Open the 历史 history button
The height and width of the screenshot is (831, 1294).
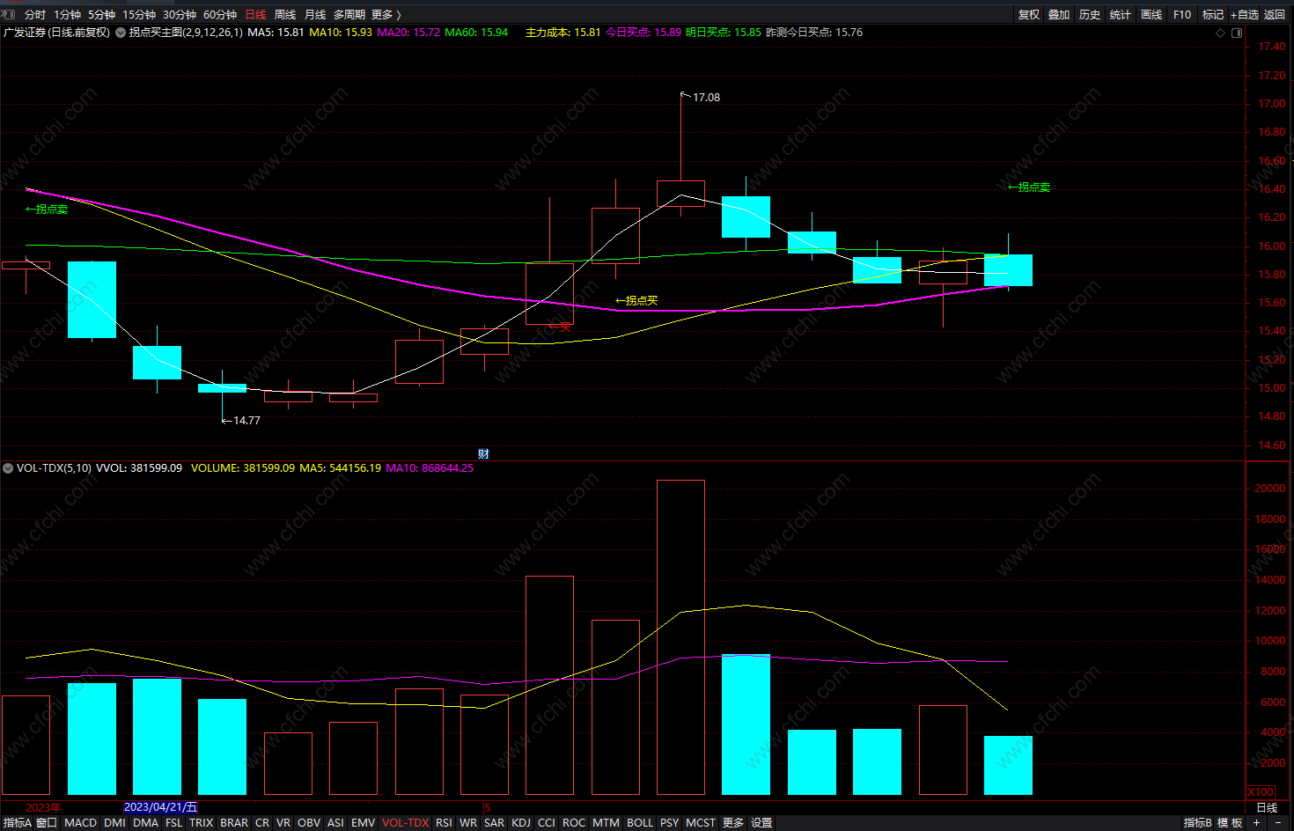(x=1090, y=15)
